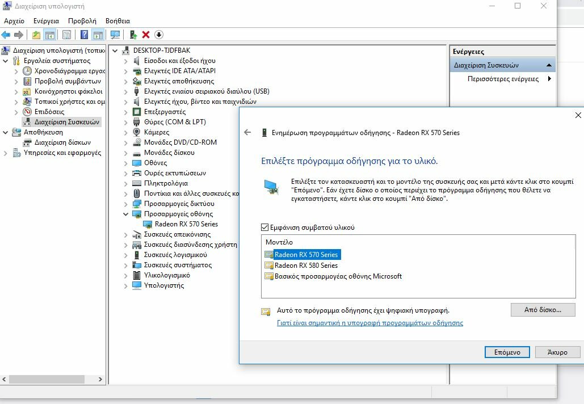584x404 pixels.
Task: Select Βασικός προσαρμογέας οθόνης Microsoft model
Action: point(338,276)
